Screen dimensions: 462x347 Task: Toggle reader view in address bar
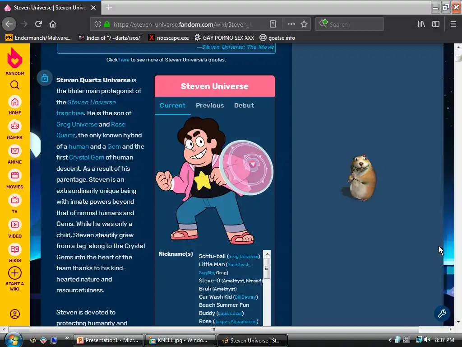(x=273, y=24)
